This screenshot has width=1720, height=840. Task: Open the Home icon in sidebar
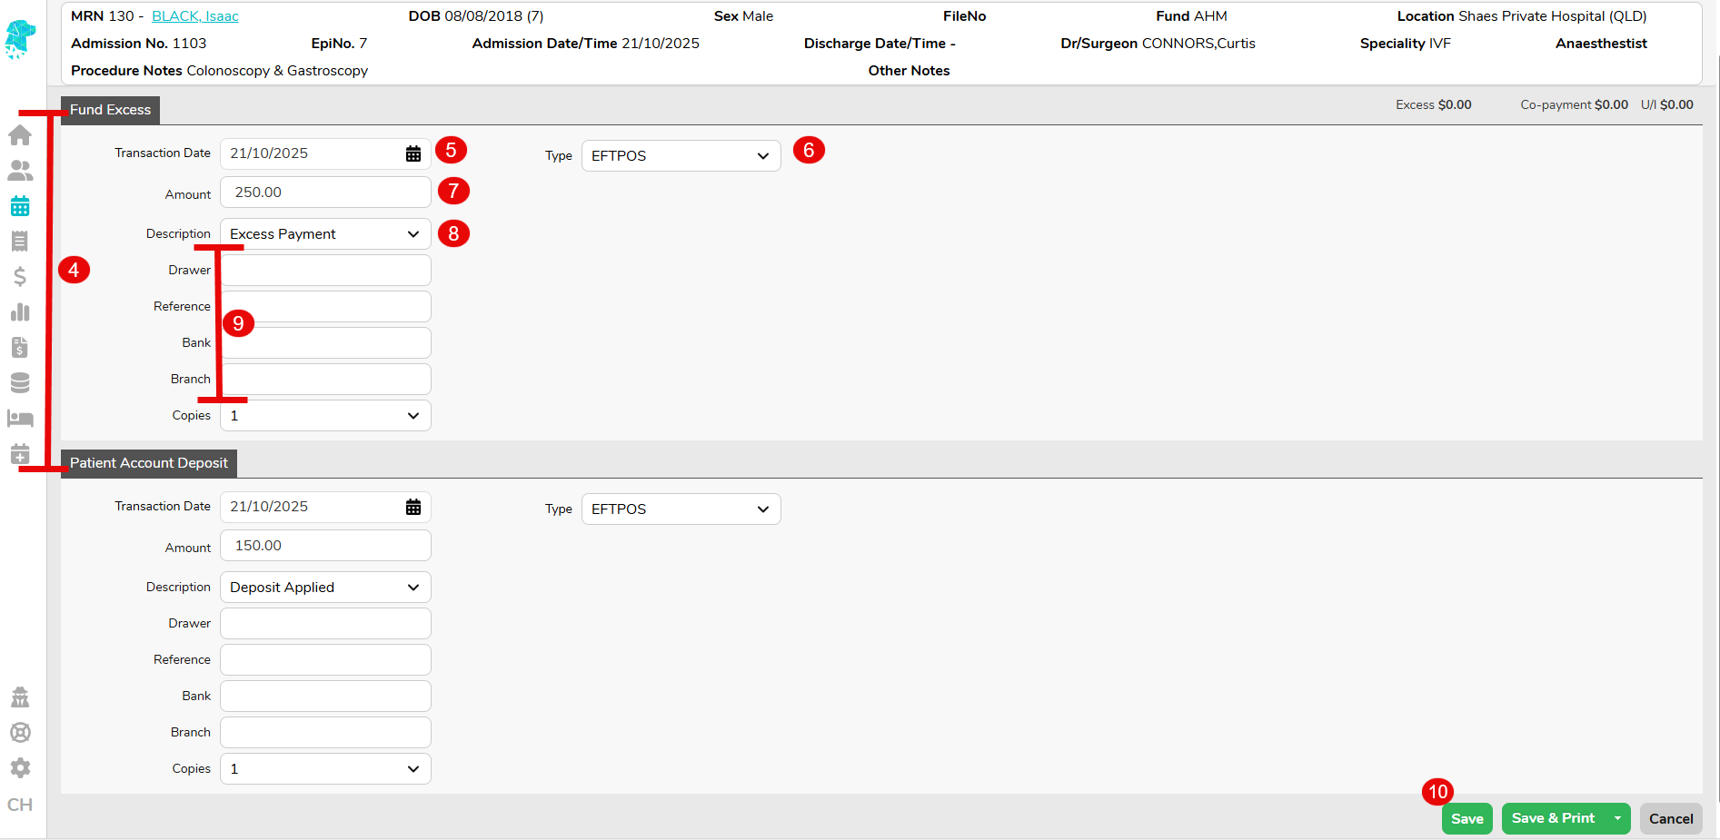[x=20, y=135]
